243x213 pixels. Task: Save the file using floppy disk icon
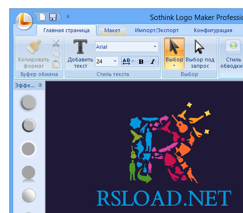[x=53, y=17]
